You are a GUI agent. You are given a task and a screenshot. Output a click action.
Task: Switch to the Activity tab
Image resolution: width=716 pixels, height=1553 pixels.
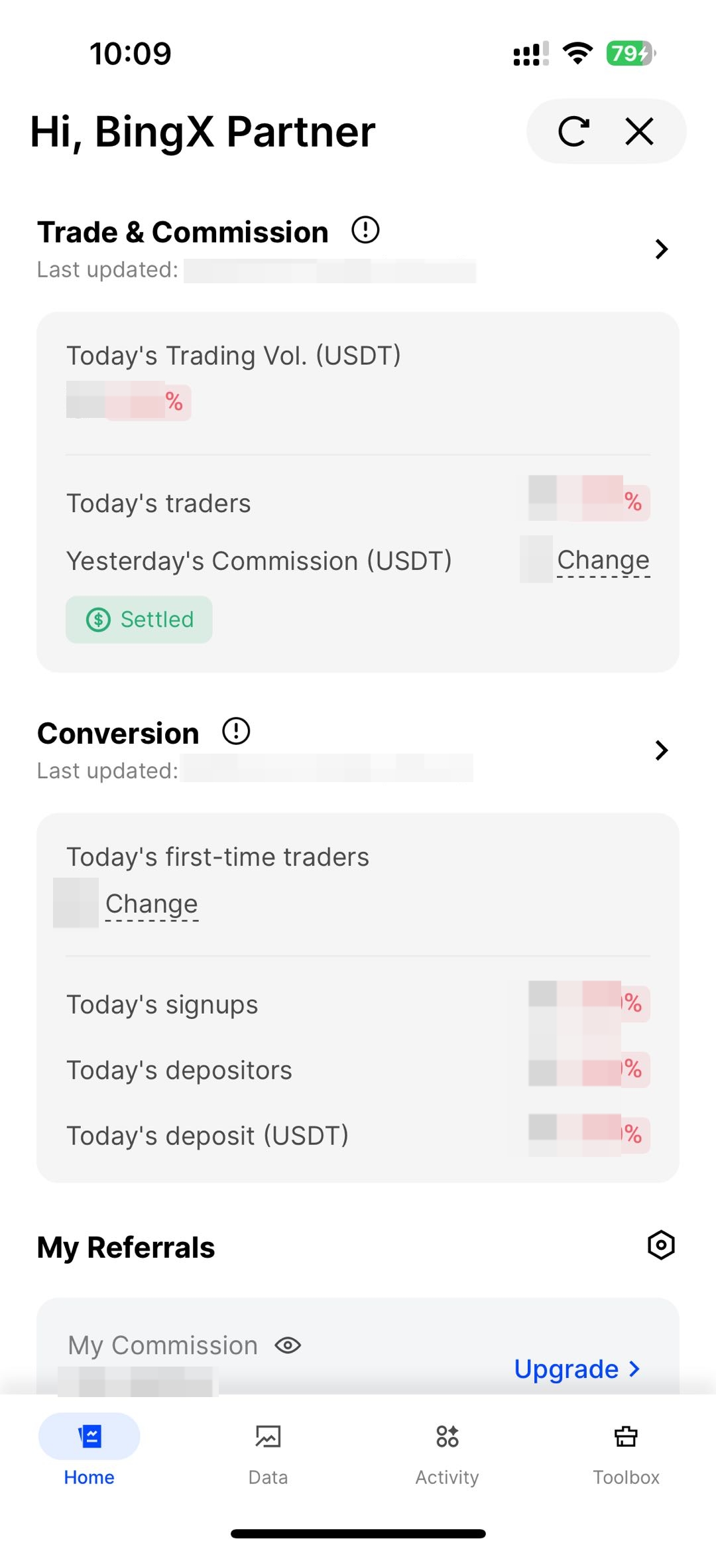(447, 1449)
